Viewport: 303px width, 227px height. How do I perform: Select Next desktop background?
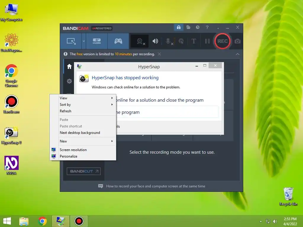83,133
